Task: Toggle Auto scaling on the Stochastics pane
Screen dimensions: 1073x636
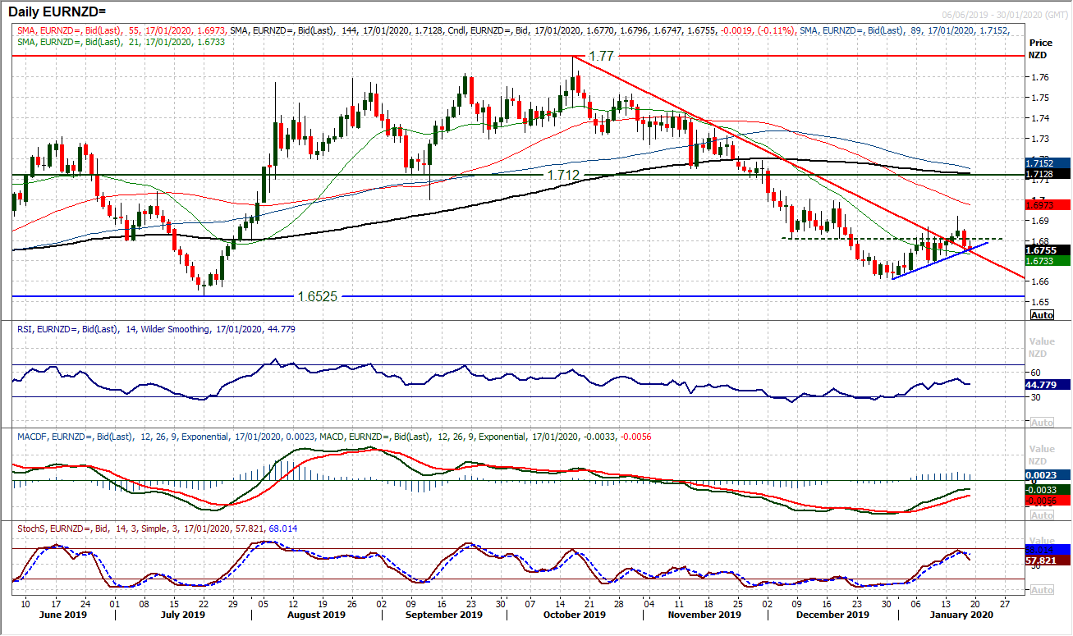Action: pyautogui.click(x=1042, y=589)
